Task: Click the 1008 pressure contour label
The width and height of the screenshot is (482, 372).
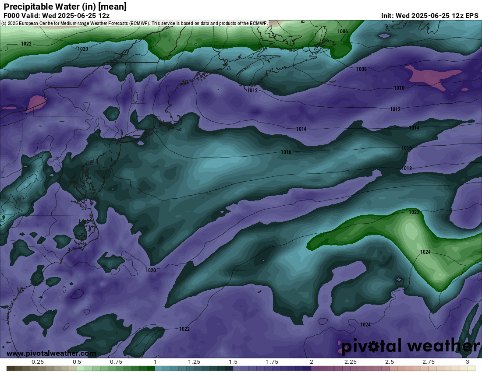Action: coord(361,69)
